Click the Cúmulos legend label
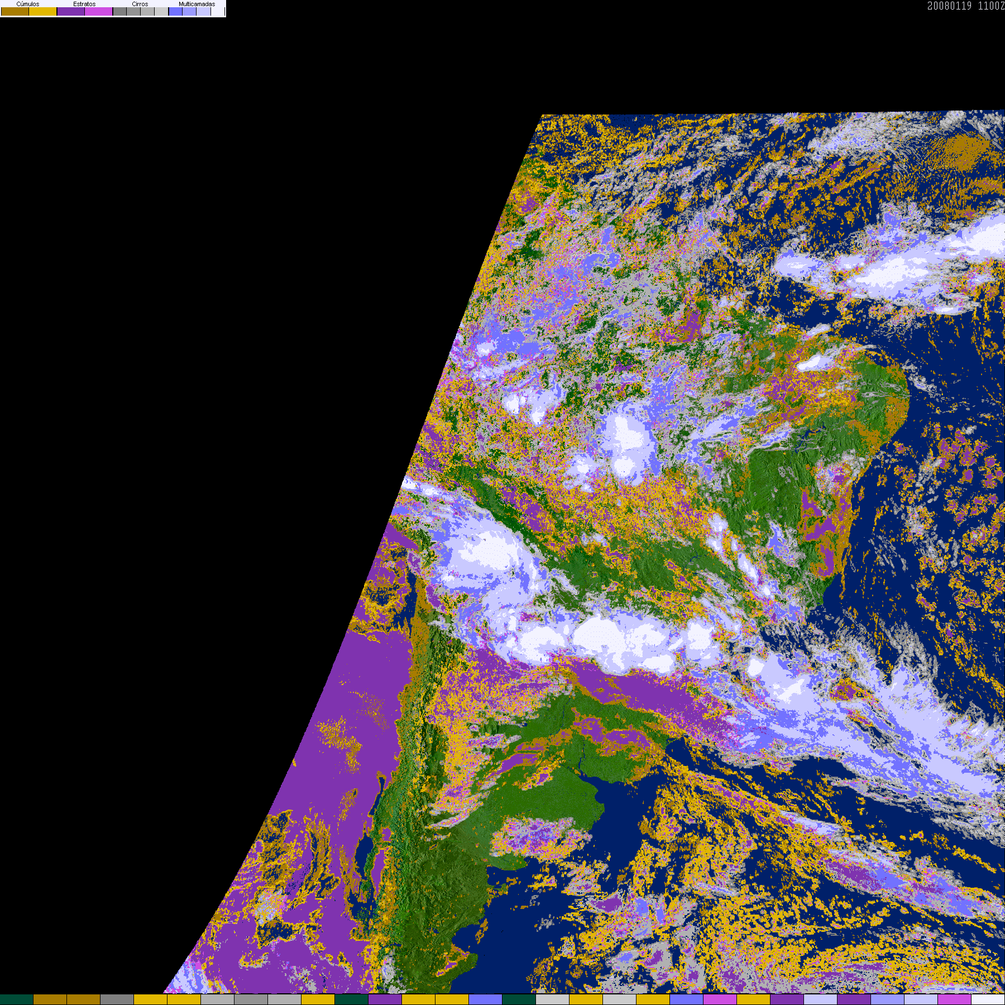1005x1005 pixels. [x=28, y=4]
